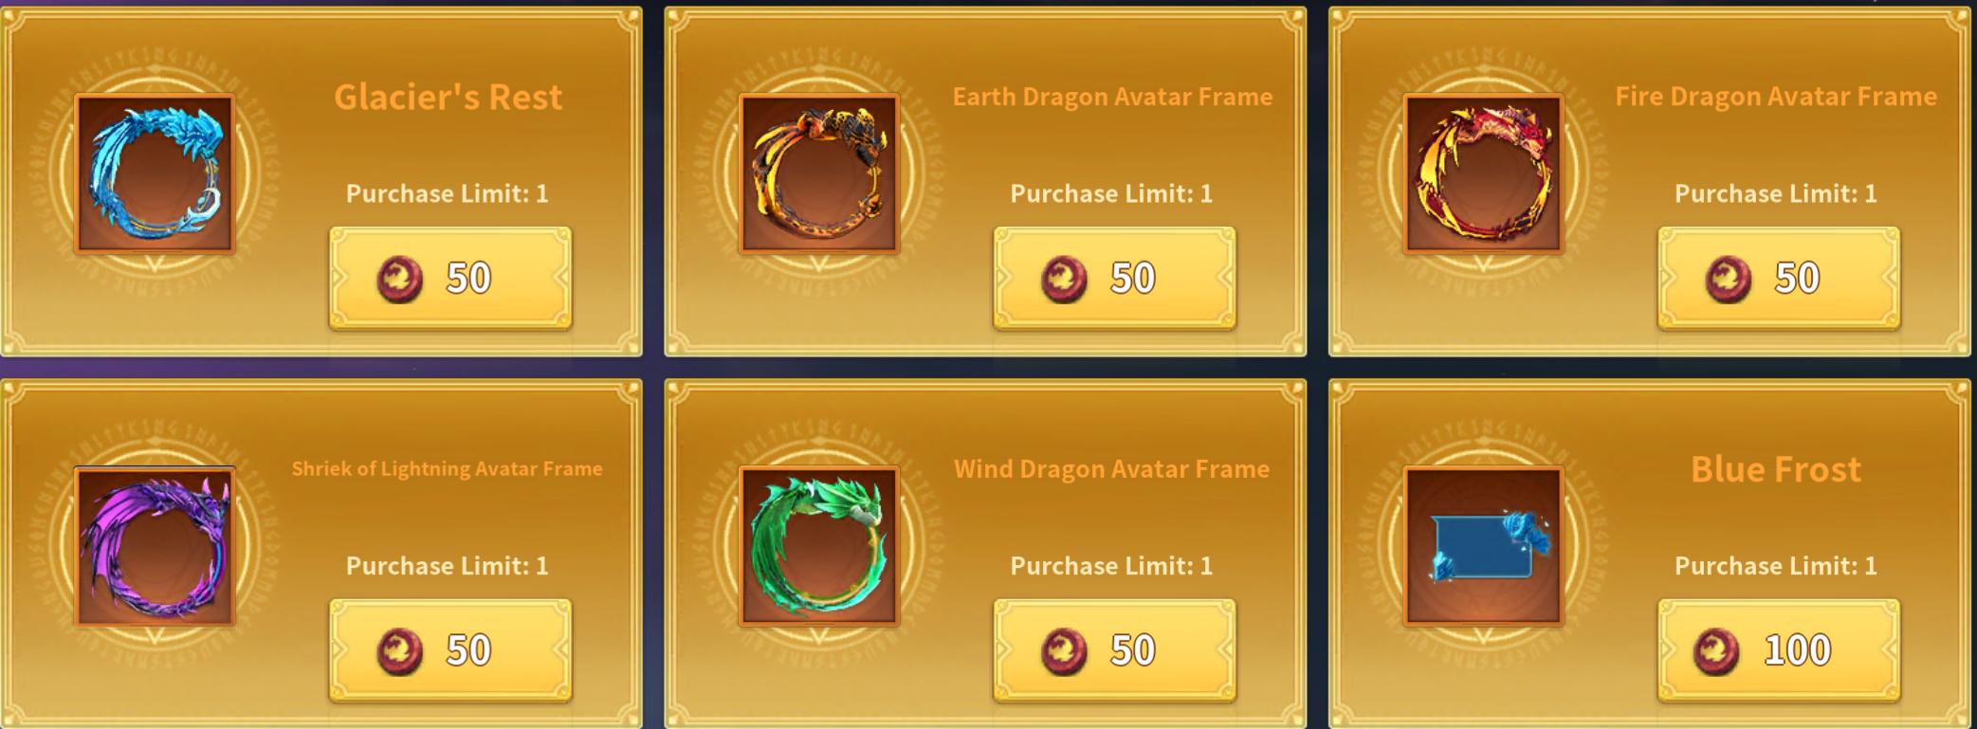The width and height of the screenshot is (1977, 729).
Task: Buy Fire Dragon Avatar Frame for 50
Action: click(1779, 278)
